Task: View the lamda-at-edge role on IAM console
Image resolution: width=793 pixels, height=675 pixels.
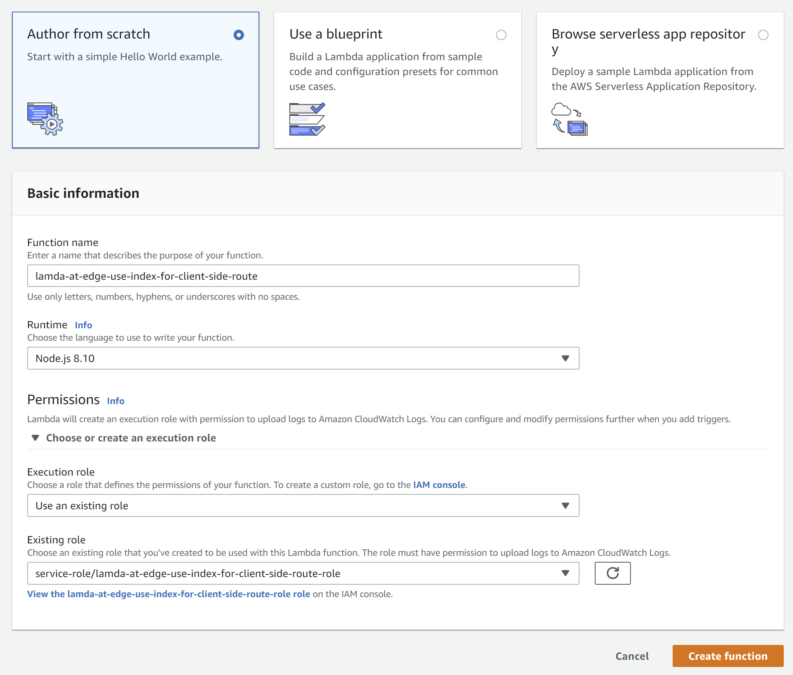Action: 169,594
